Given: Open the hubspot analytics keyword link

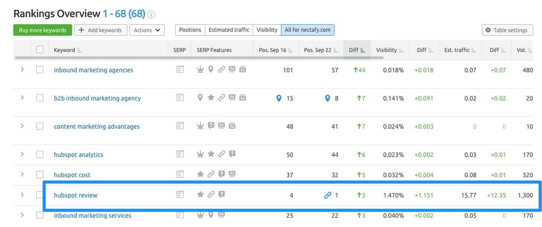Looking at the screenshot, I should coord(79,155).
